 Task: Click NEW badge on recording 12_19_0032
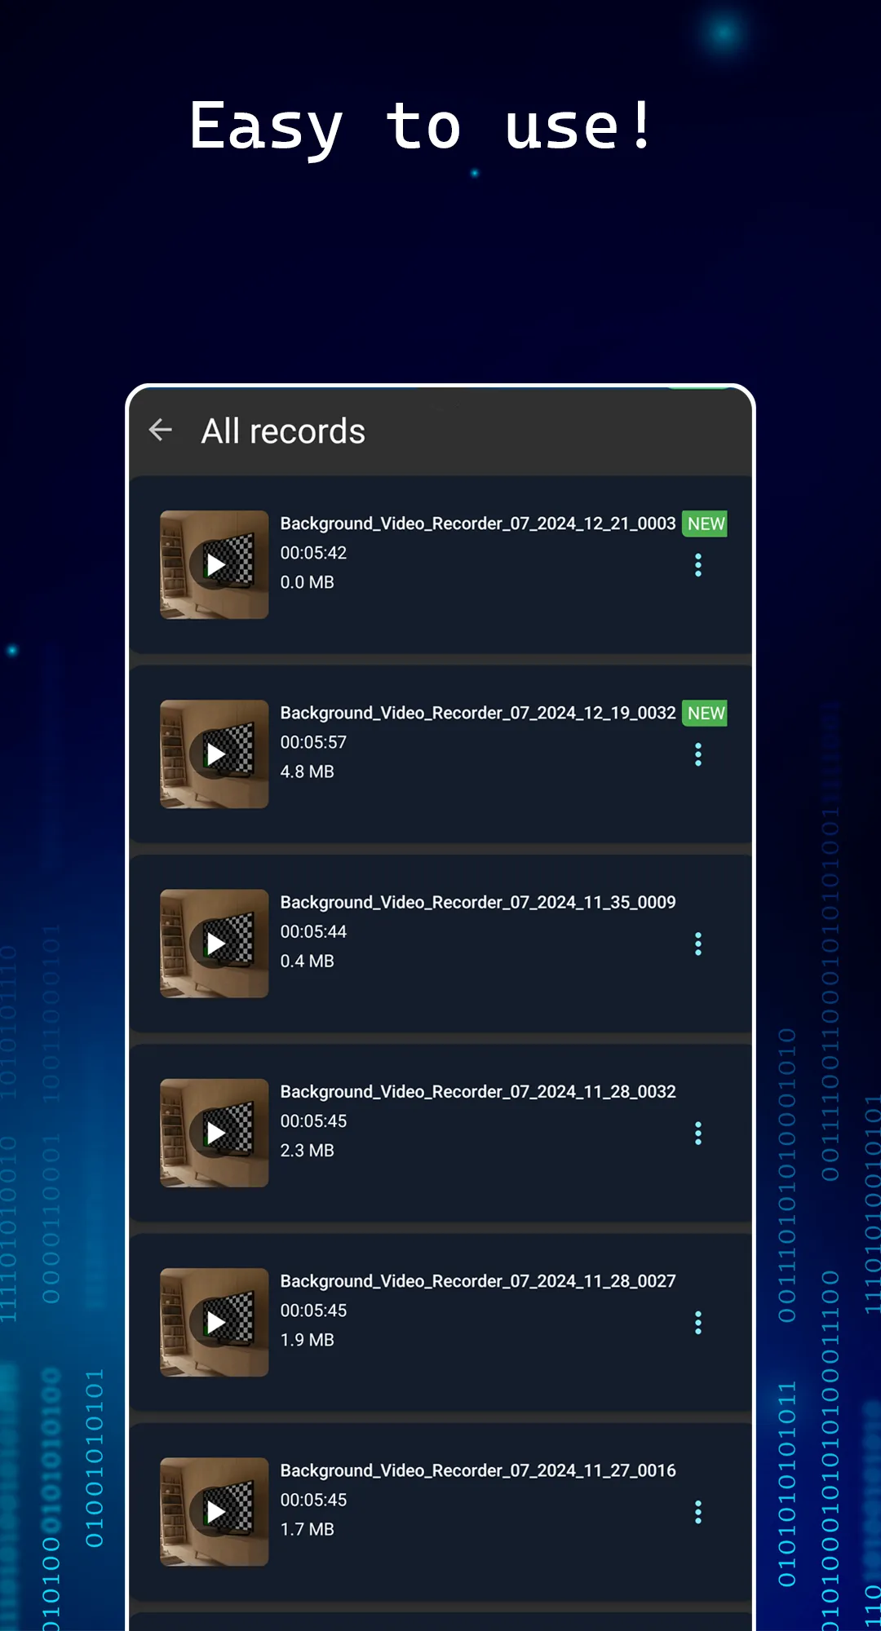705,713
